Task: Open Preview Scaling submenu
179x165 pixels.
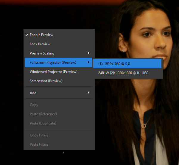Action: coord(58,53)
